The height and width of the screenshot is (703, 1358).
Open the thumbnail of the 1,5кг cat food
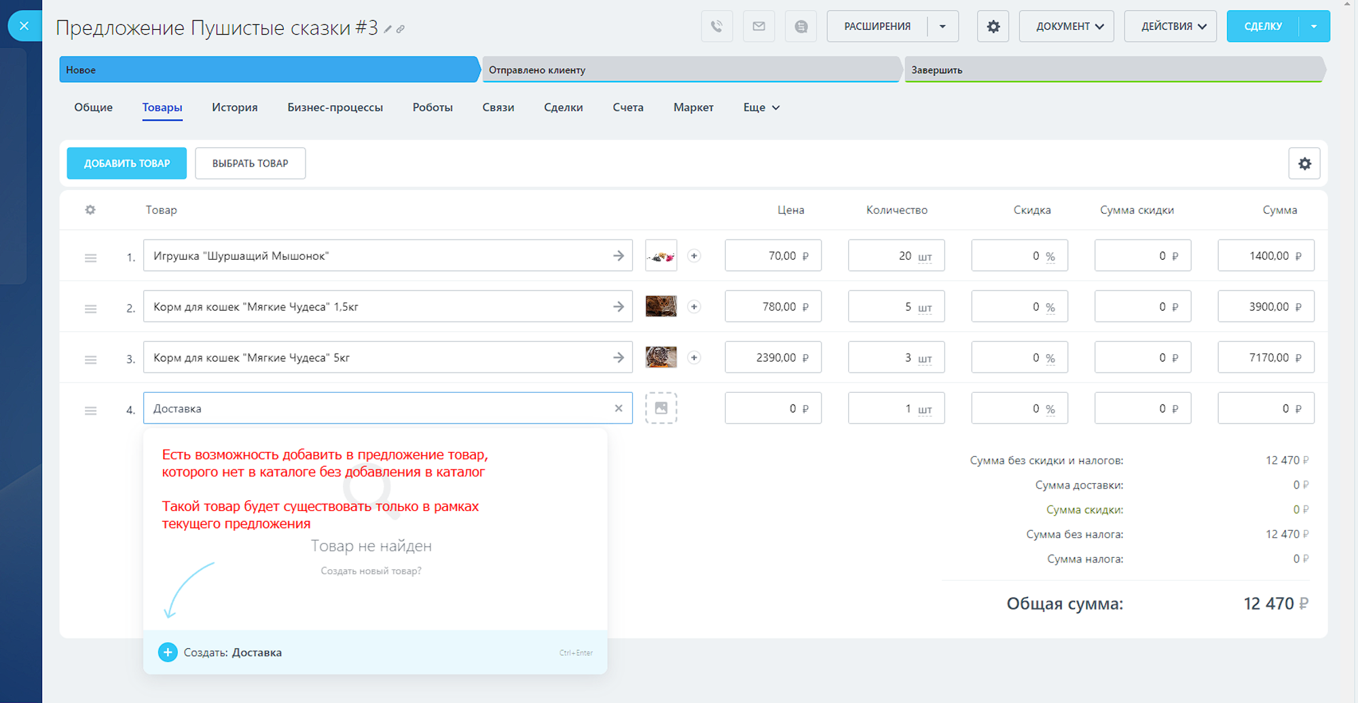pyautogui.click(x=661, y=307)
